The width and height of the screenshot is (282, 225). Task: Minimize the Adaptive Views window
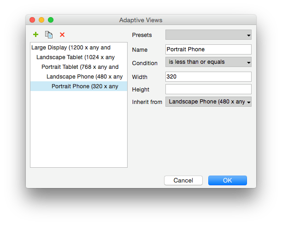click(x=41, y=20)
